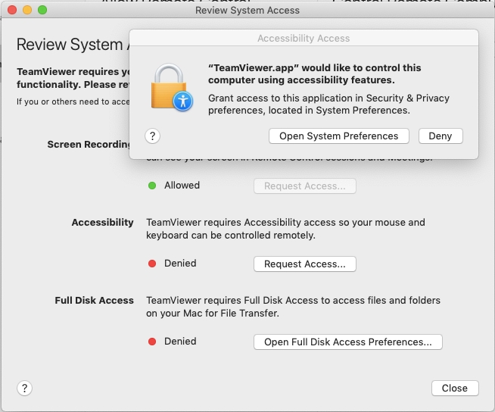Viewport: 495px width, 412px height.
Task: Click the Accessibility Access dialog title bar
Action: 304,38
